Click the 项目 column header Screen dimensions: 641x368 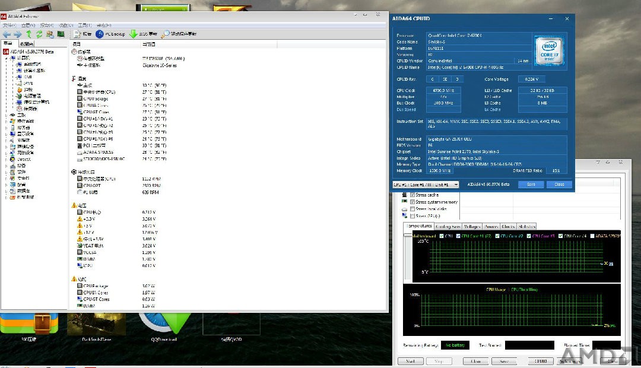click(106, 44)
